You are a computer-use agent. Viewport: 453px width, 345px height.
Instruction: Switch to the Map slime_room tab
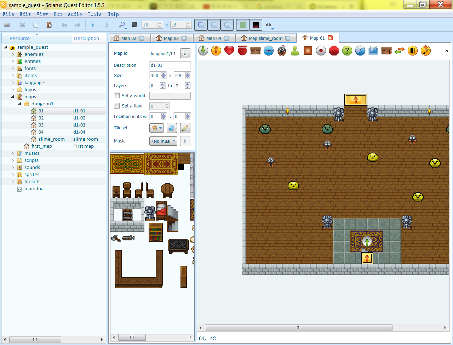click(265, 38)
